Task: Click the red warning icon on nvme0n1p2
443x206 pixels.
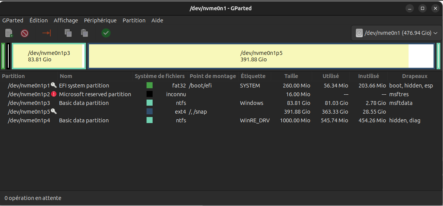Action: 54,94
